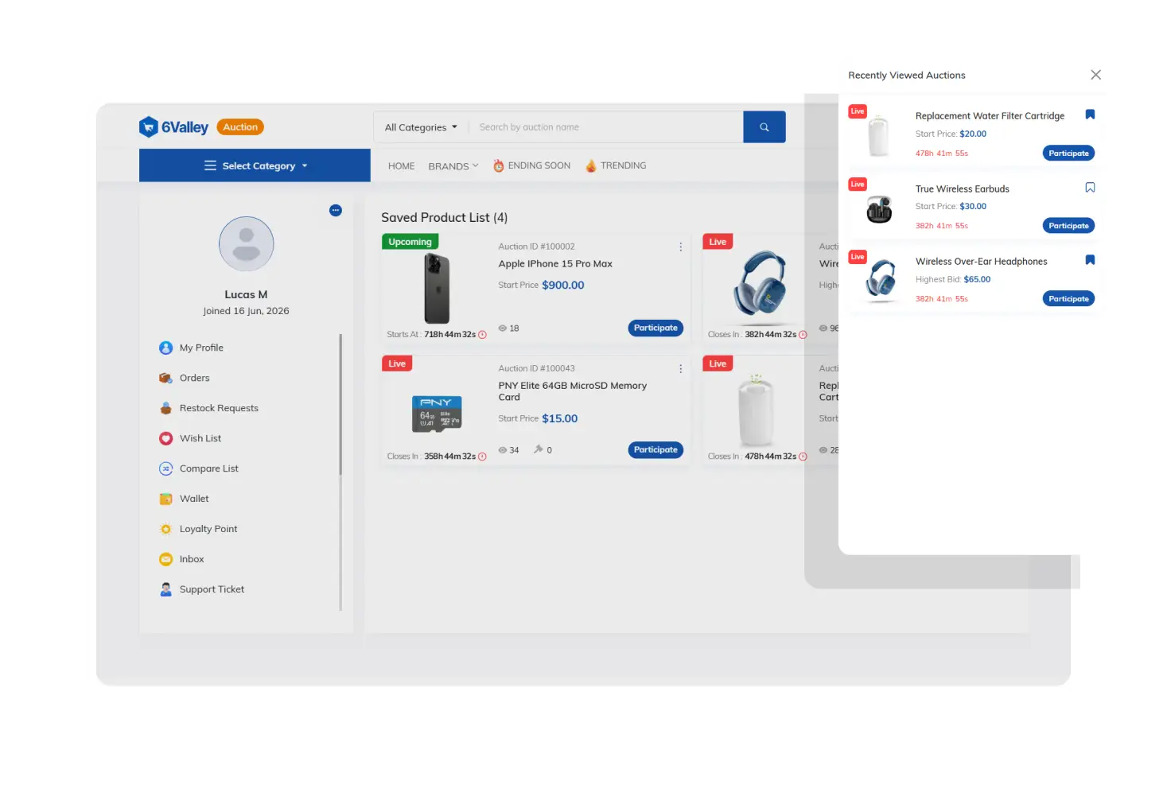
Task: Open the Replacement Water Filter Cartridge title in the panel
Action: pyautogui.click(x=990, y=116)
